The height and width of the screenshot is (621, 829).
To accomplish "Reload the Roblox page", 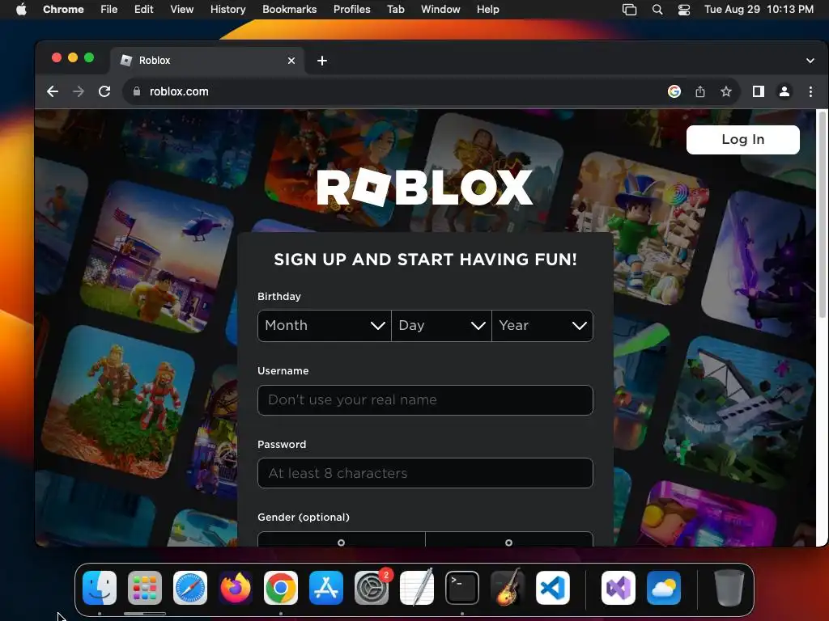I will (x=104, y=91).
